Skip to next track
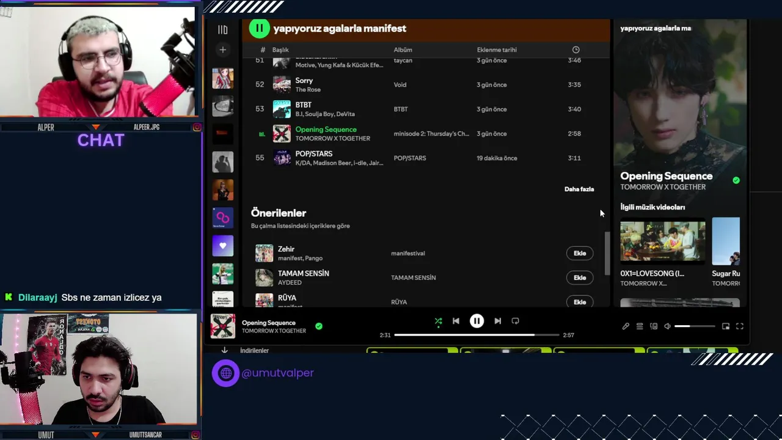782x440 pixels. (x=497, y=321)
